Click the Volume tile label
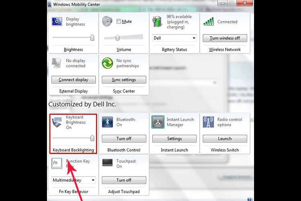This screenshot has width=301, height=201. tap(124, 49)
